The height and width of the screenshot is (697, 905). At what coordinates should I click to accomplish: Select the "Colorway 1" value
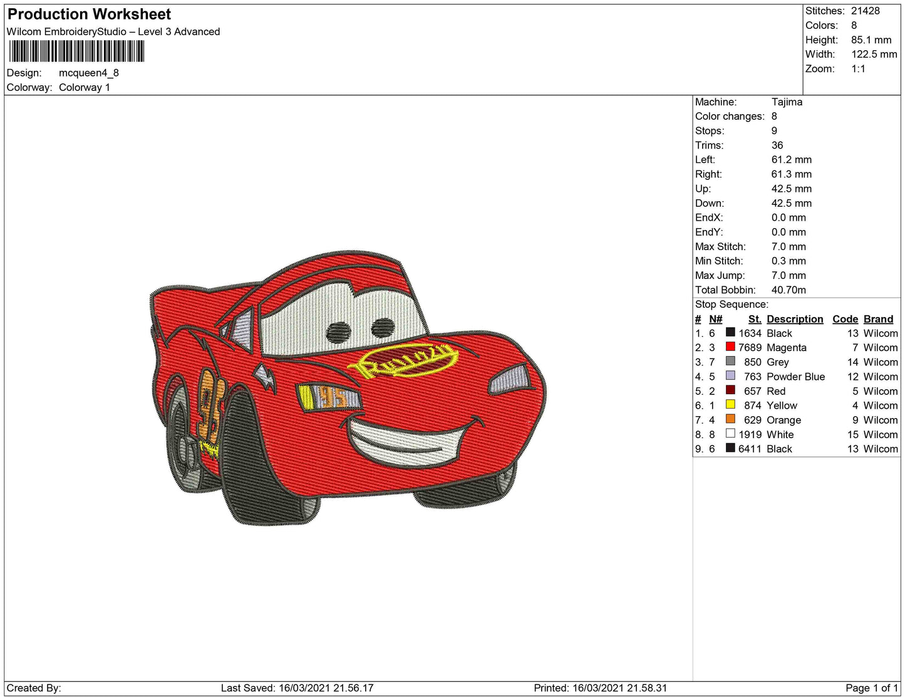(x=85, y=87)
